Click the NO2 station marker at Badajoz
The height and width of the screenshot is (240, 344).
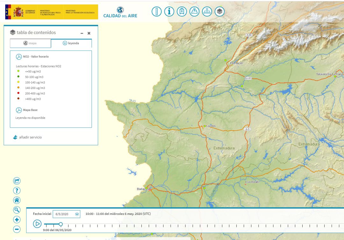click(x=146, y=188)
